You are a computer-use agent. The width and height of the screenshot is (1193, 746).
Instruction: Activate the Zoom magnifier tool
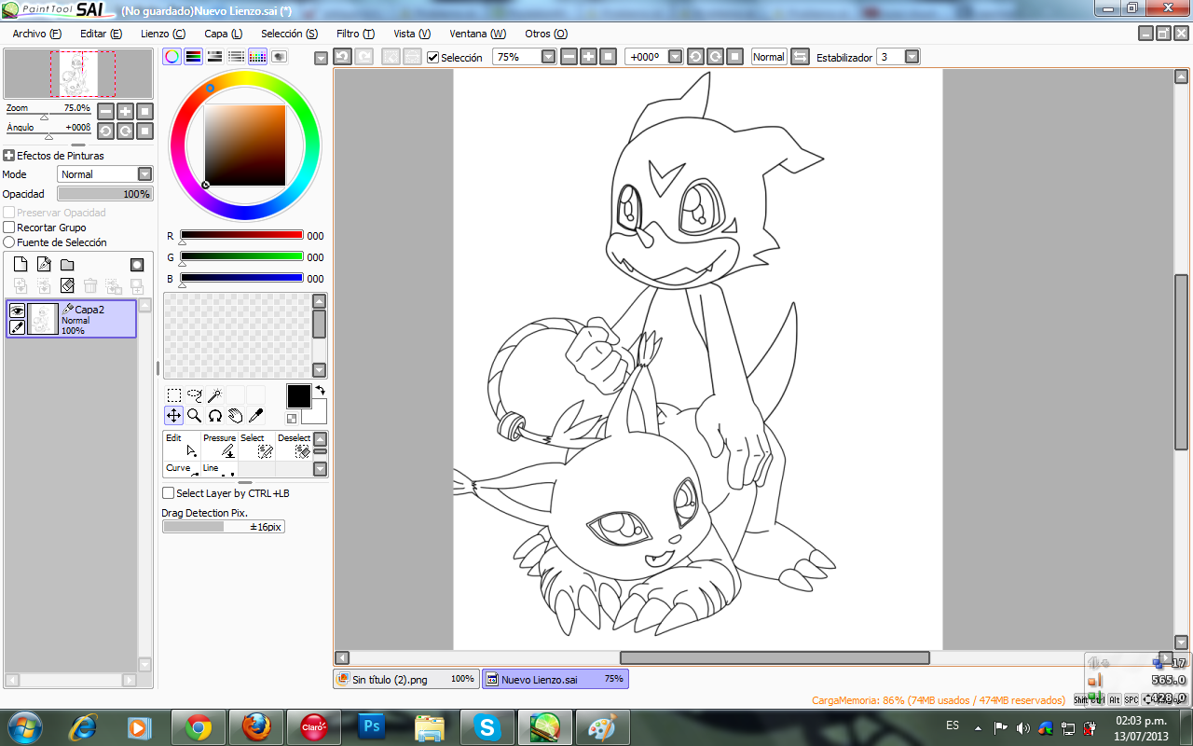point(194,416)
